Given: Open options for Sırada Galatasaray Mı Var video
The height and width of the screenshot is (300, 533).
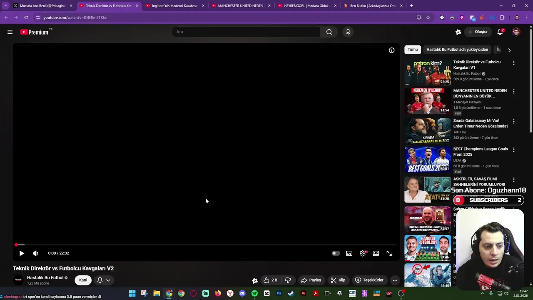Looking at the screenshot, I should [x=513, y=121].
